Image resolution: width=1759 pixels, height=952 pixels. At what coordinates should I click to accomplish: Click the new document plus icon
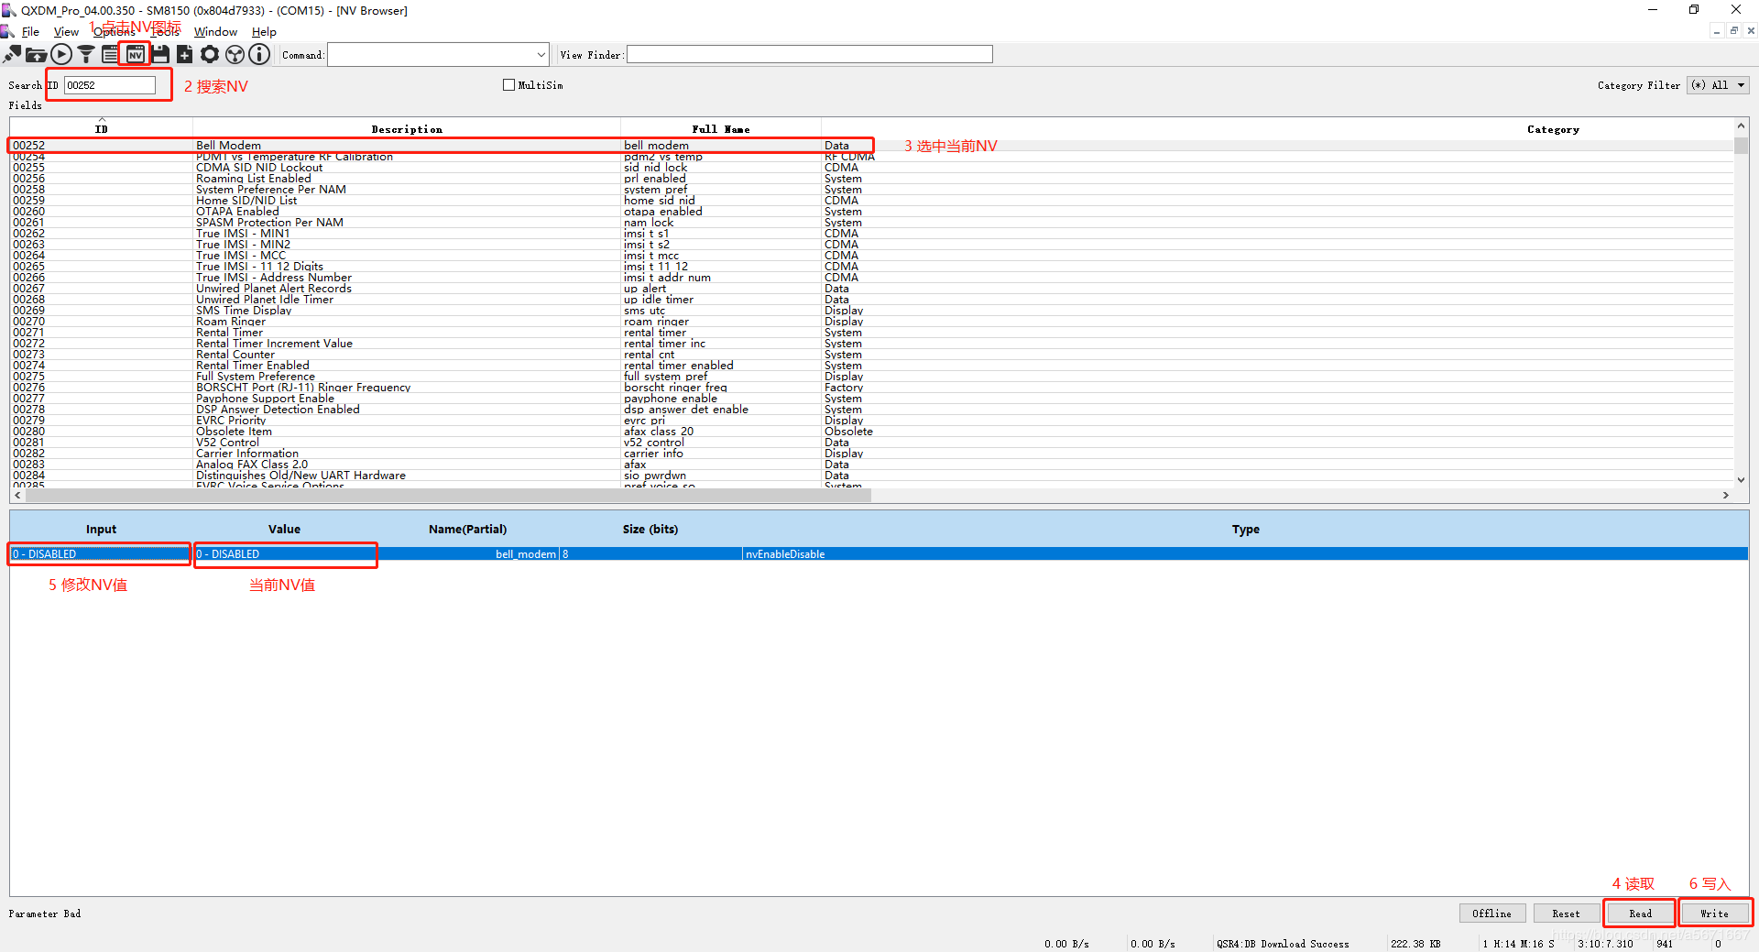(185, 55)
